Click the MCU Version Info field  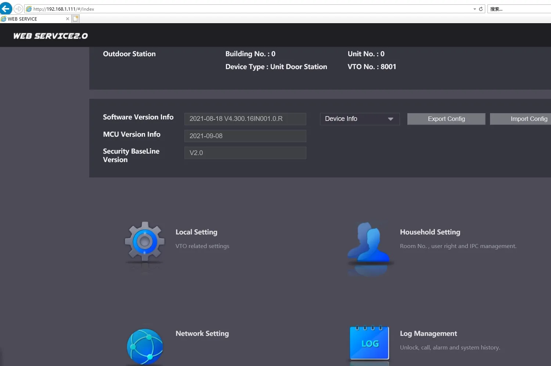point(245,136)
